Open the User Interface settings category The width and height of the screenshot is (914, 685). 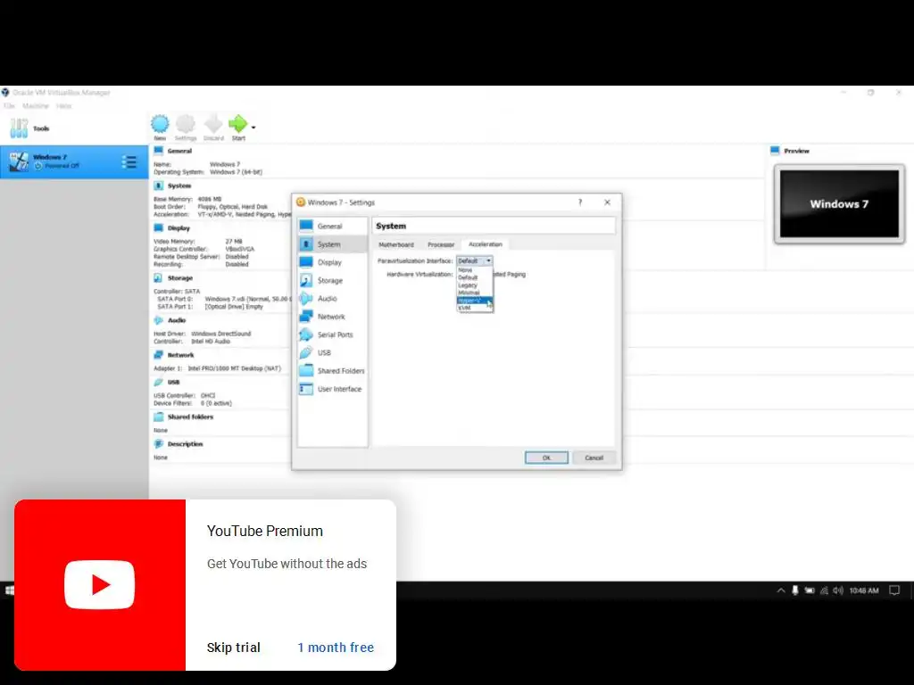(x=332, y=389)
